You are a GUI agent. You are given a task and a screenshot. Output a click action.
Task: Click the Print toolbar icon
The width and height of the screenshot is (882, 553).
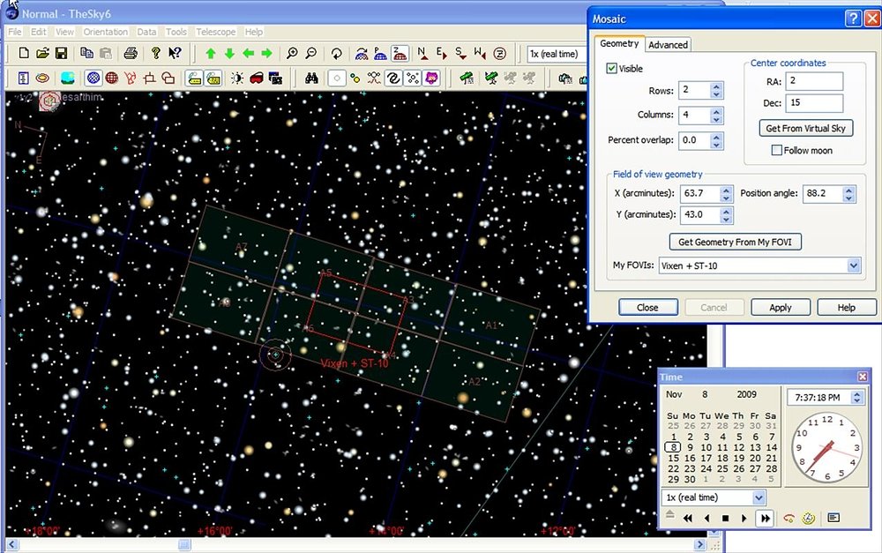pyautogui.click(x=131, y=54)
